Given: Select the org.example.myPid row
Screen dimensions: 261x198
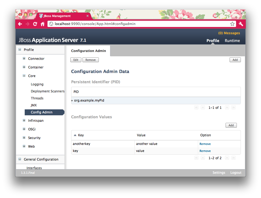Looking at the screenshot, I should tap(156, 100).
